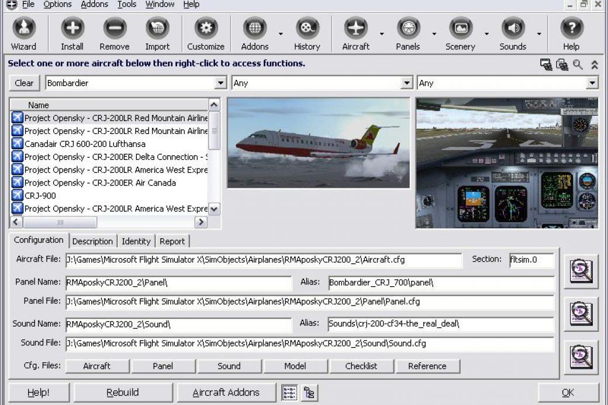Open the Addons globe tool
608x405 pixels.
255,34
